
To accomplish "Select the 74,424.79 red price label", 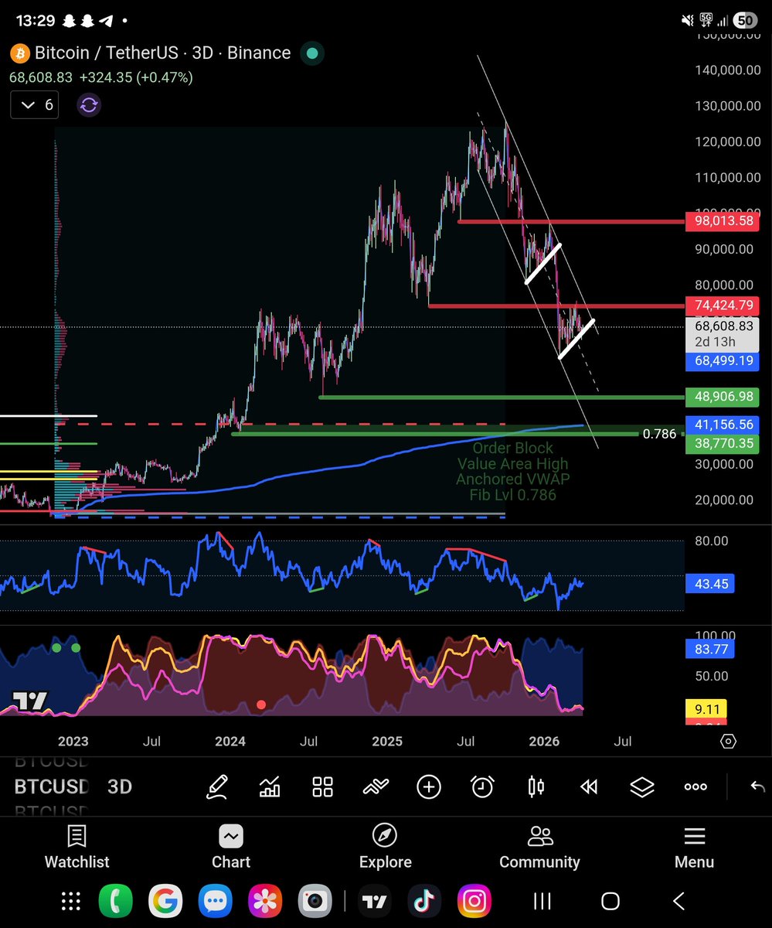I will [x=723, y=305].
